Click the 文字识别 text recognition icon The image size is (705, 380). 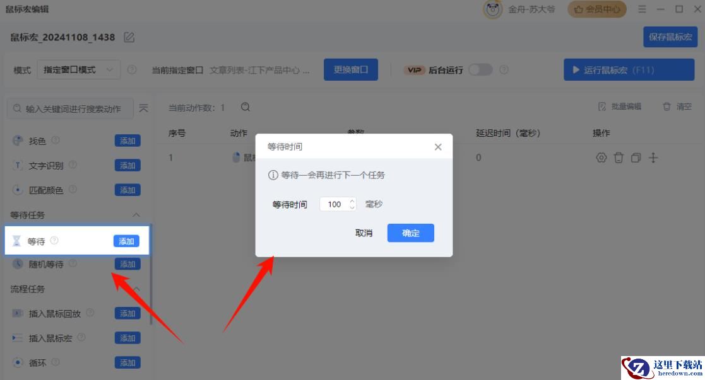18,165
